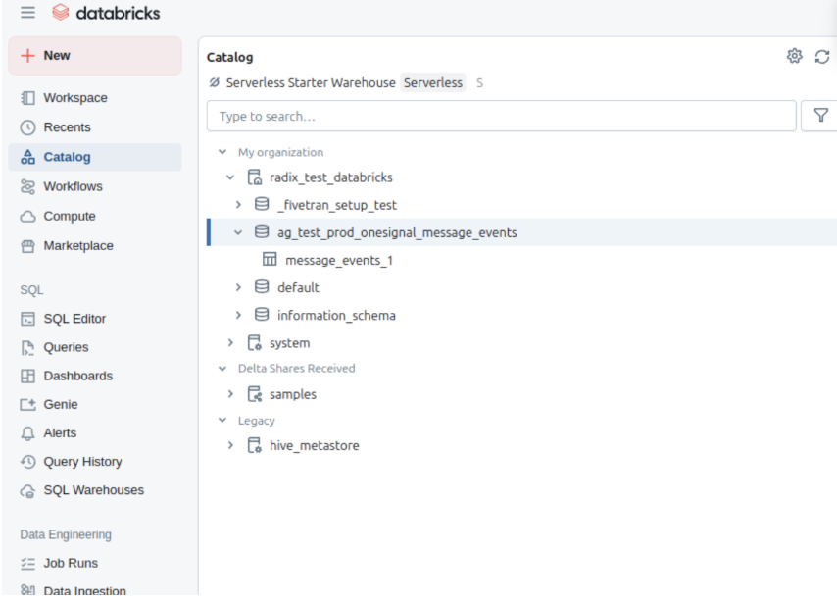Screen dimensions: 837x606
Task: Click the Query History clock icon
Action: [x=27, y=461]
